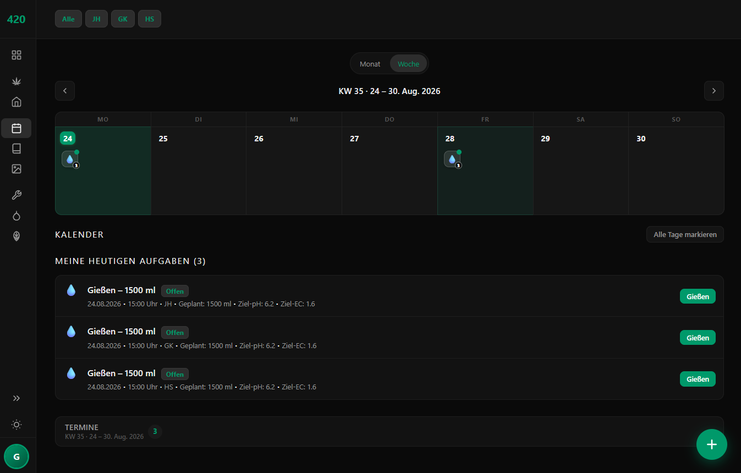Toggle light theme with sun icon
The image size is (741, 473).
pos(17,425)
